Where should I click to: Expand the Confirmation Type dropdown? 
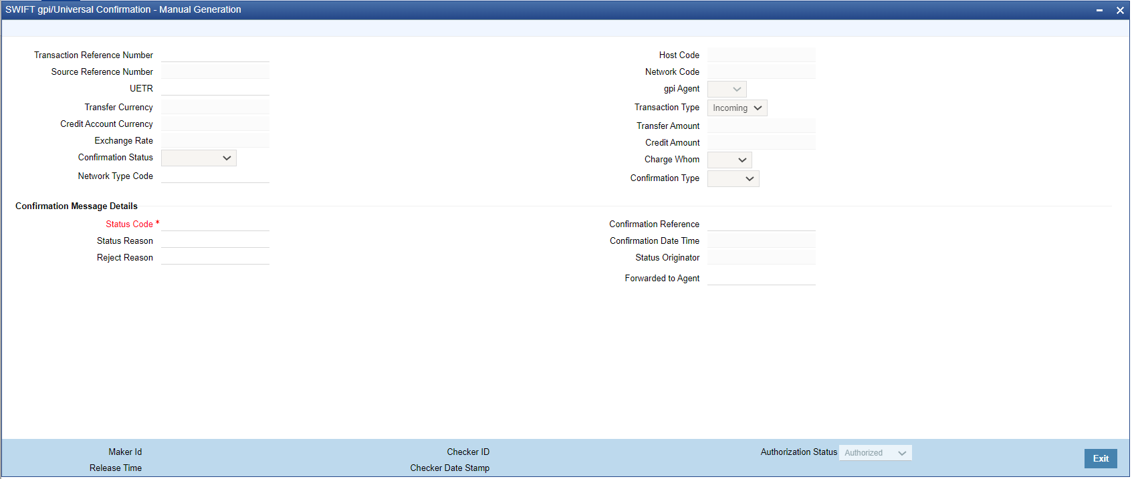(x=733, y=178)
